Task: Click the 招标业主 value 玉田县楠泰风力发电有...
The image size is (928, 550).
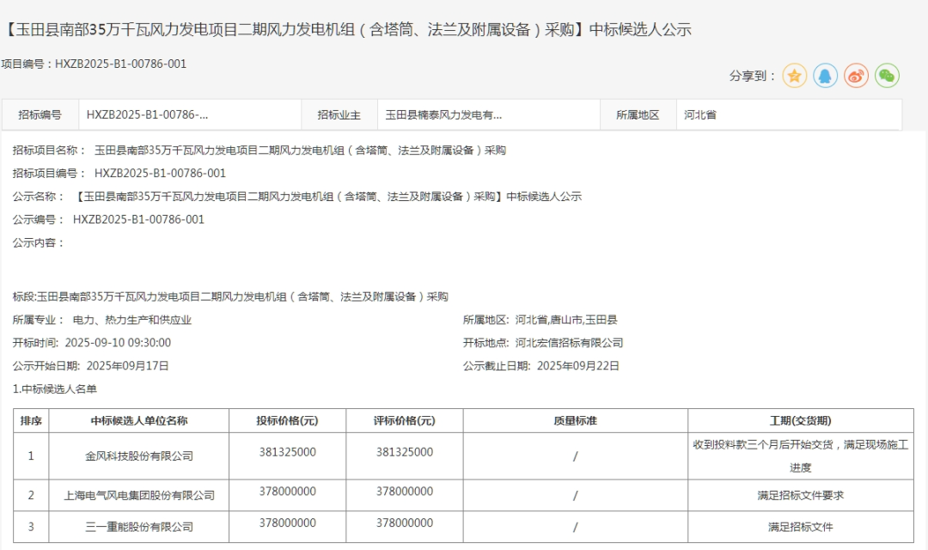Action: click(443, 114)
